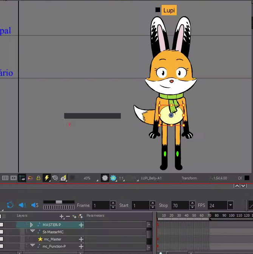The height and width of the screenshot is (254, 253).
Task: Toggle the sound speaker icon
Action: tap(22, 205)
